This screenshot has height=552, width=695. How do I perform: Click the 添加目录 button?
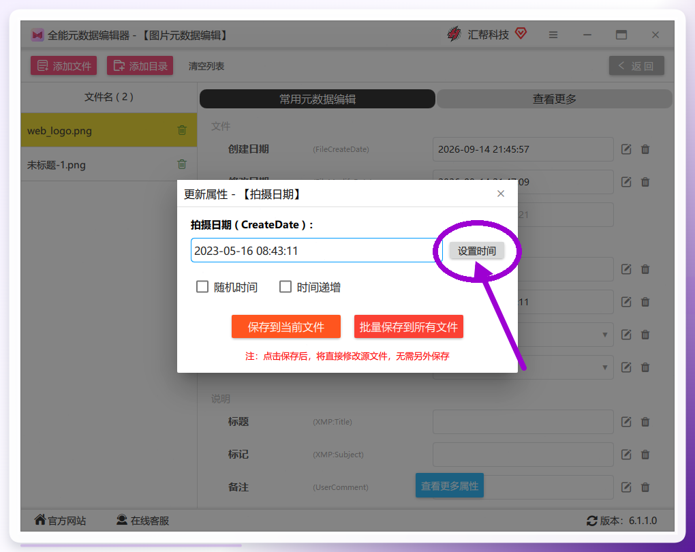(x=140, y=65)
